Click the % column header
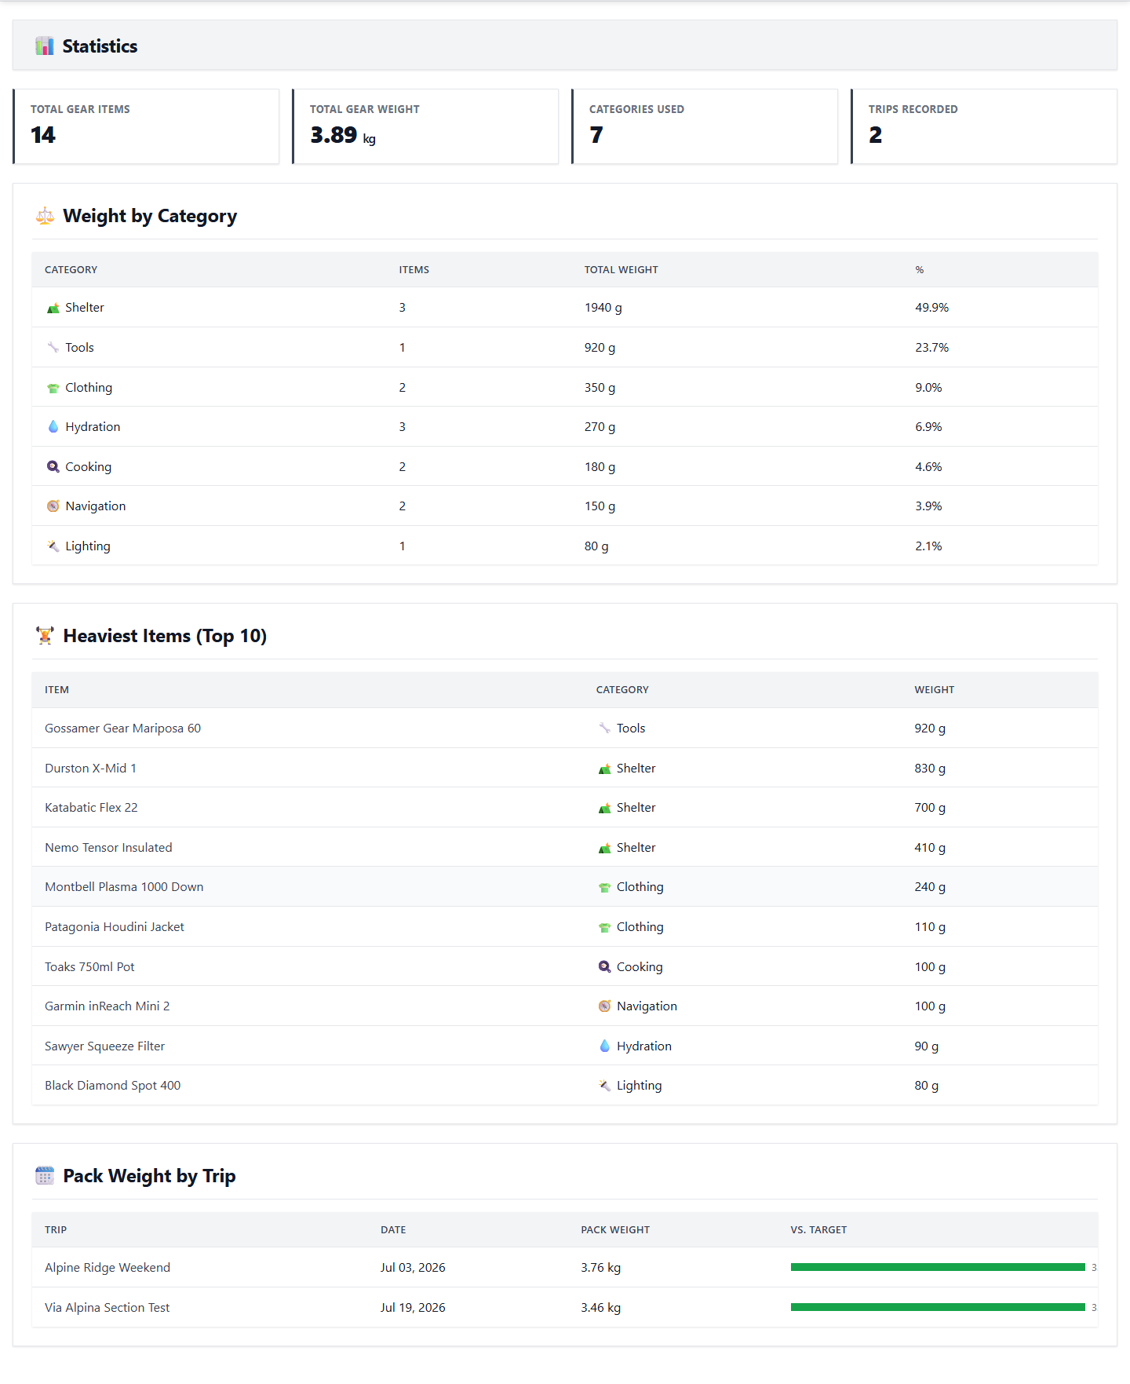Screen dimensions: 1130x1384 pyautogui.click(x=919, y=270)
